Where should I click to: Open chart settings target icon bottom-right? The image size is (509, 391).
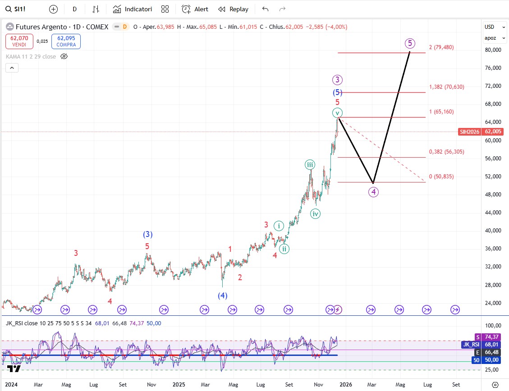click(495, 385)
